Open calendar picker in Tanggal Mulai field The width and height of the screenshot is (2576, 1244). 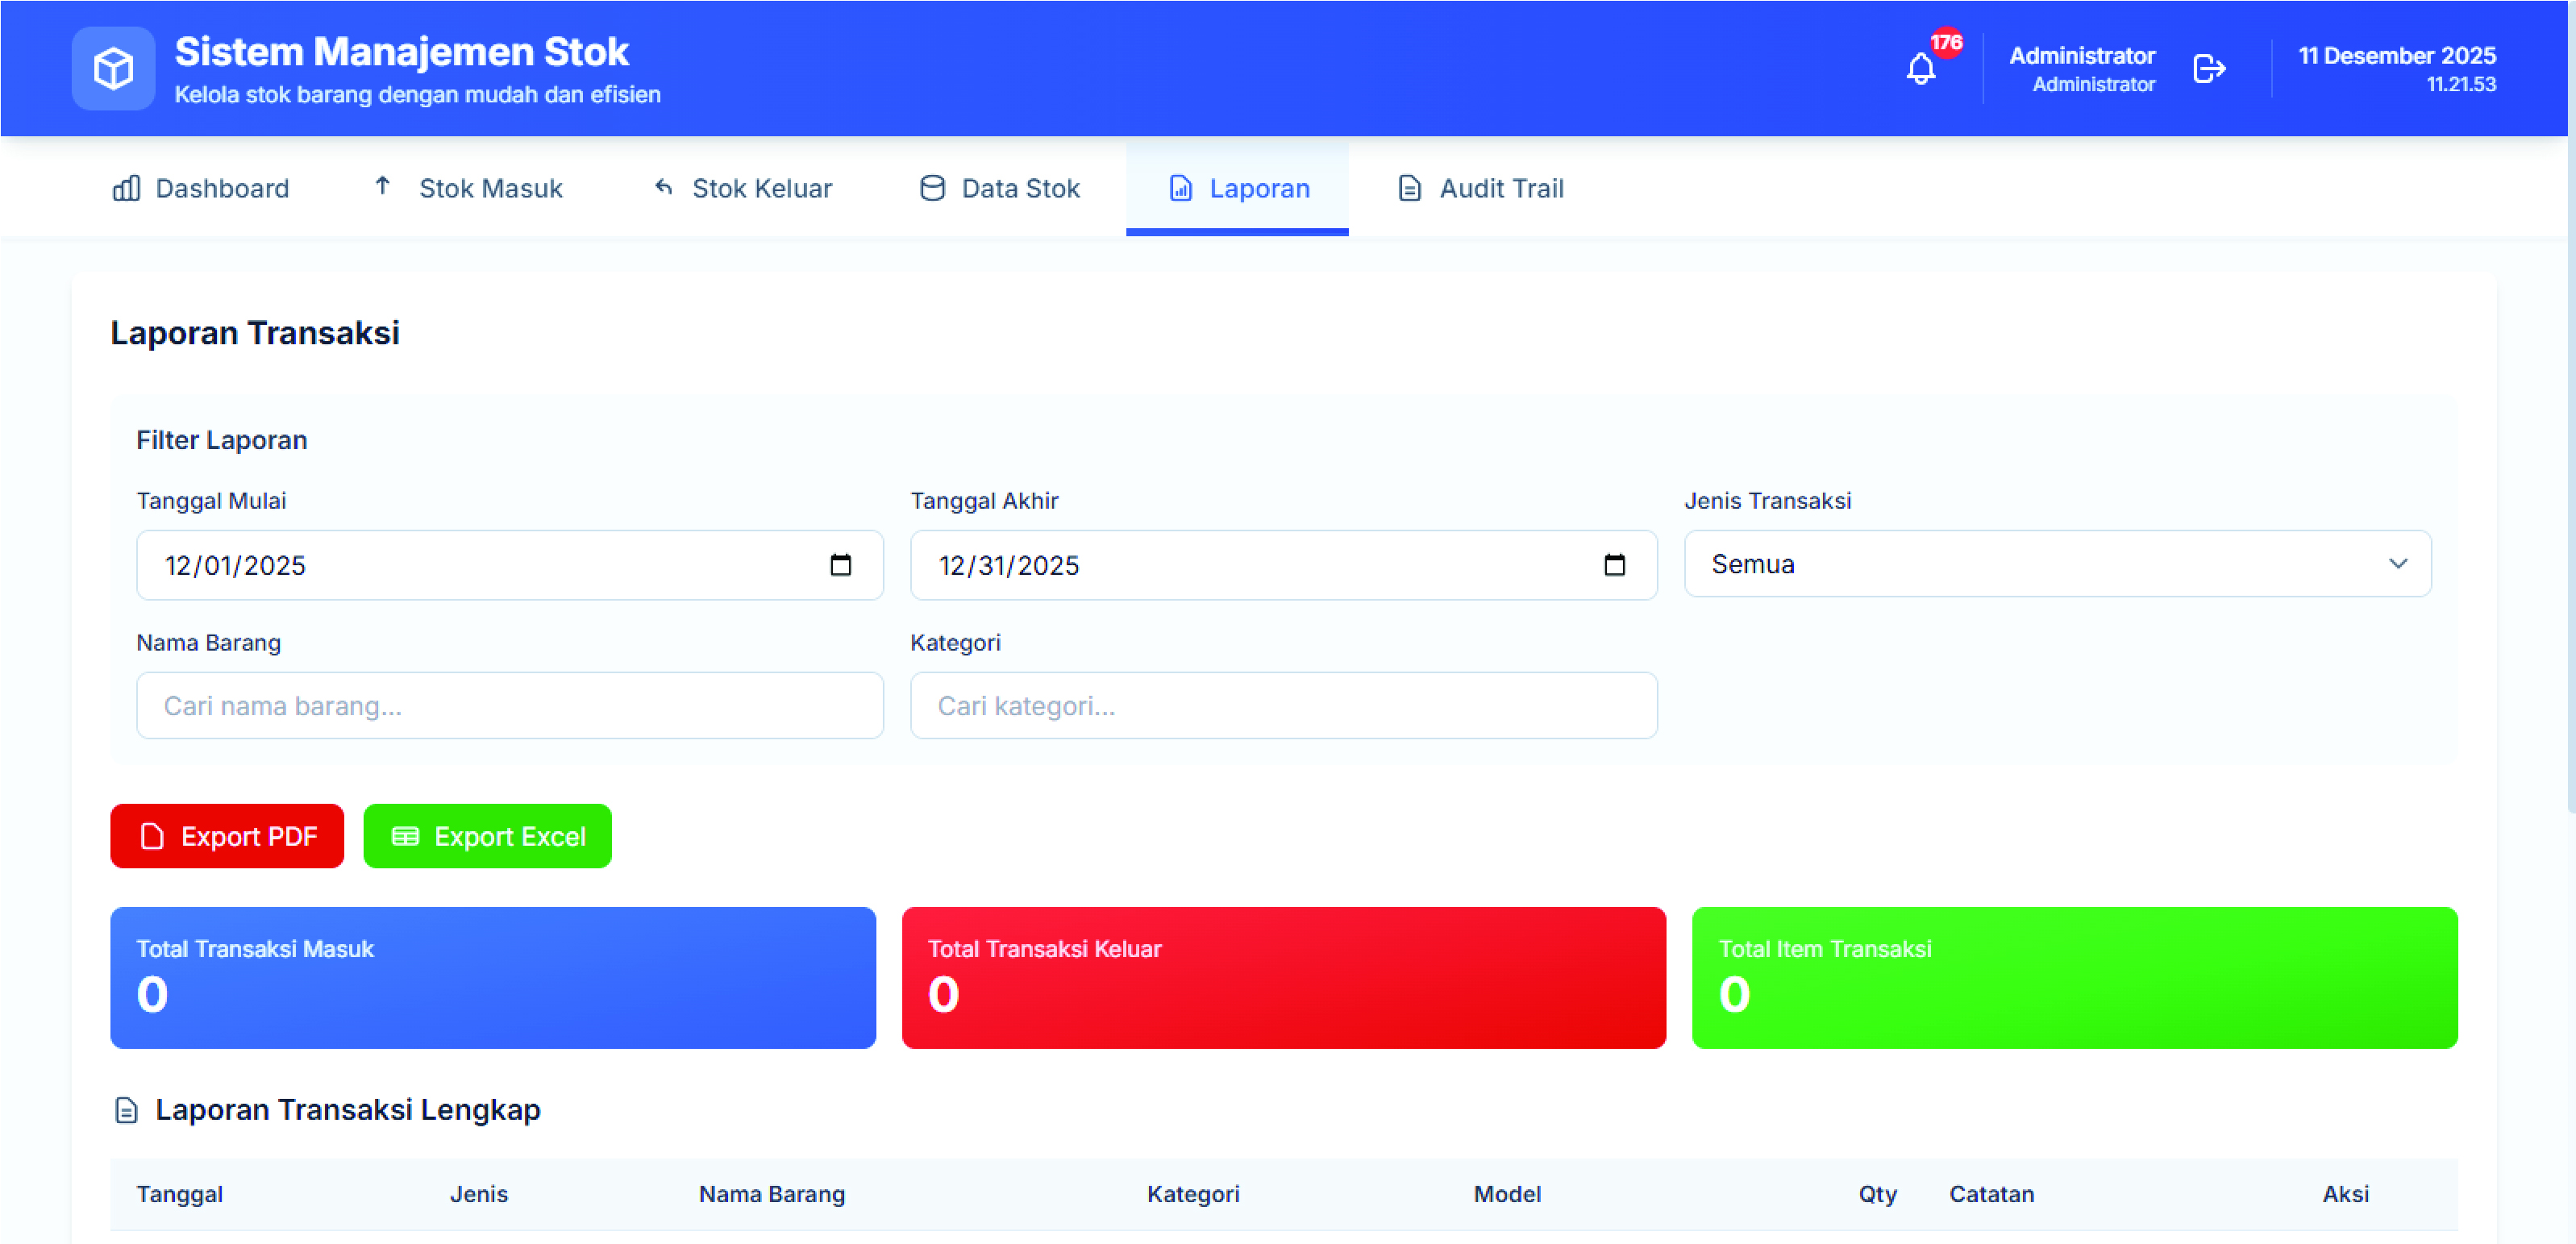click(840, 565)
